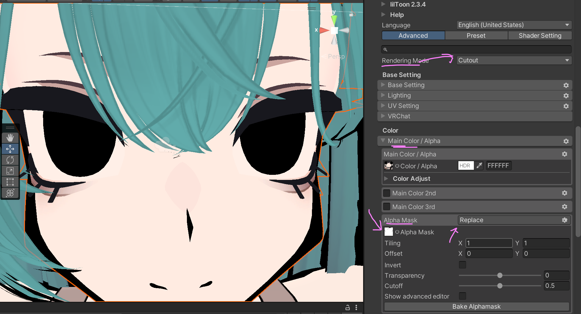Click the Cutoff value field

pyautogui.click(x=557, y=286)
